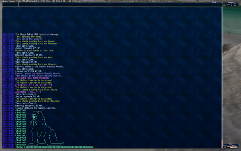Click Andrriel's name on the 06:19:34 line
241x151 pixels.
coord(21,110)
